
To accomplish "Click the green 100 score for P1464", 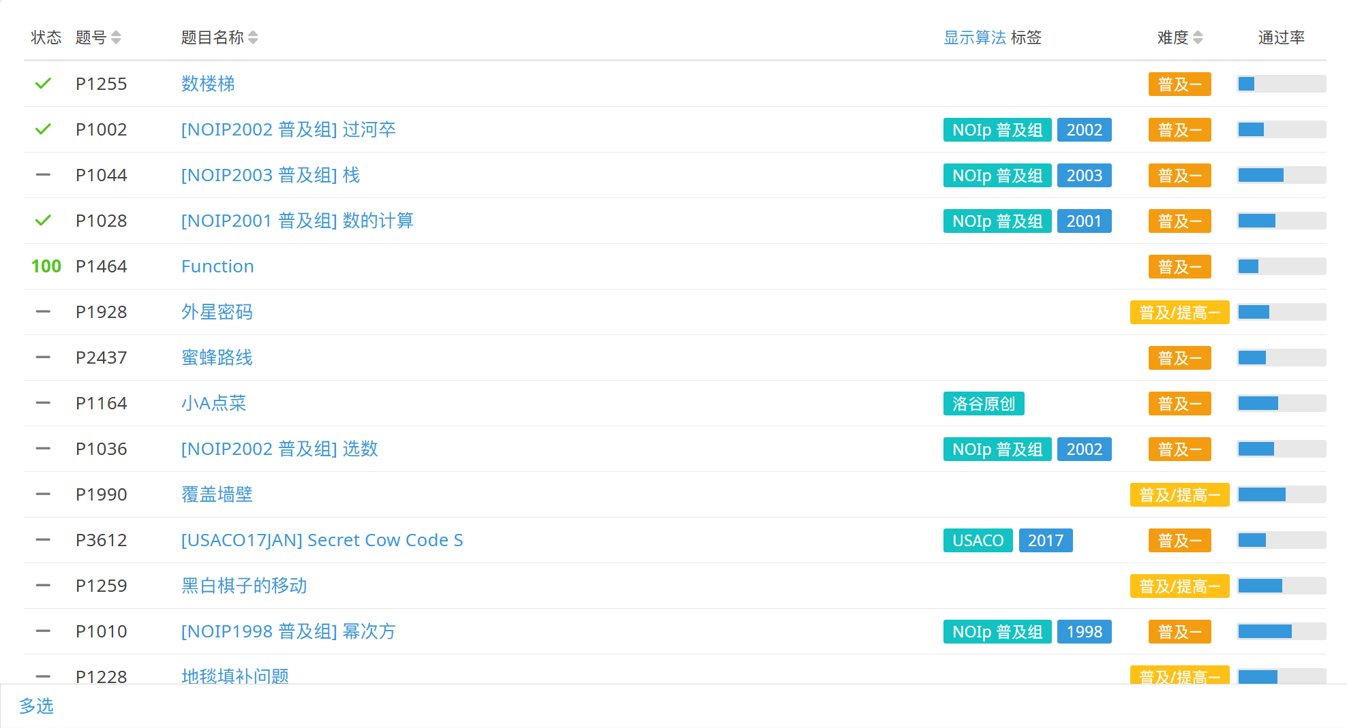I will [46, 266].
